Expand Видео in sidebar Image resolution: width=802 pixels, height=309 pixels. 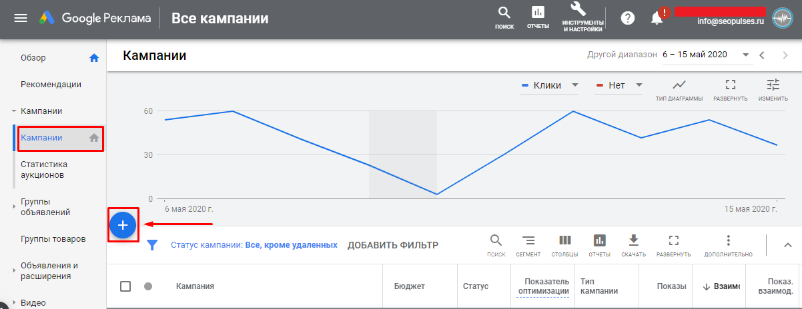click(14, 302)
